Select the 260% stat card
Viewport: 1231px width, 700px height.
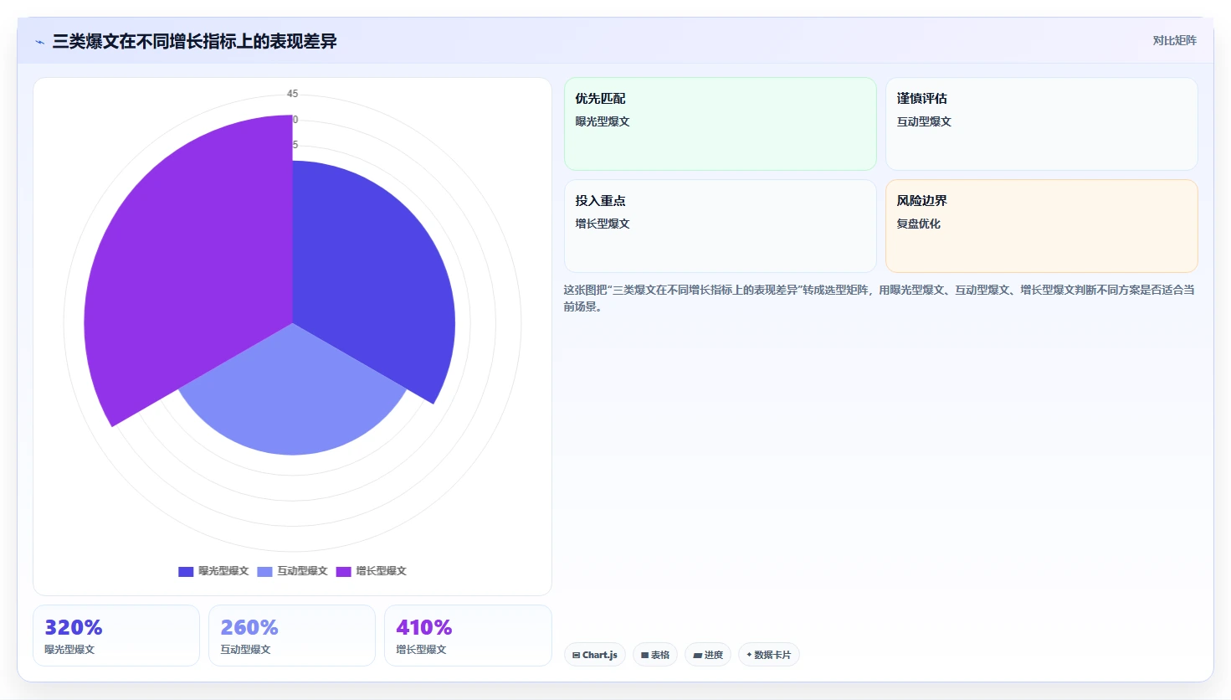coord(292,636)
